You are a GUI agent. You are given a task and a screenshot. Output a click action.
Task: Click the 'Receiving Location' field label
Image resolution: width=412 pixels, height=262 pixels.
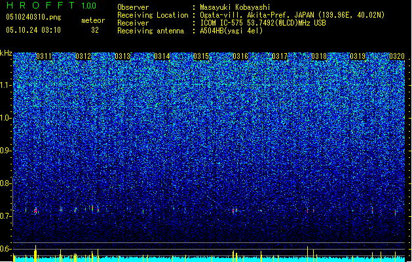click(153, 15)
